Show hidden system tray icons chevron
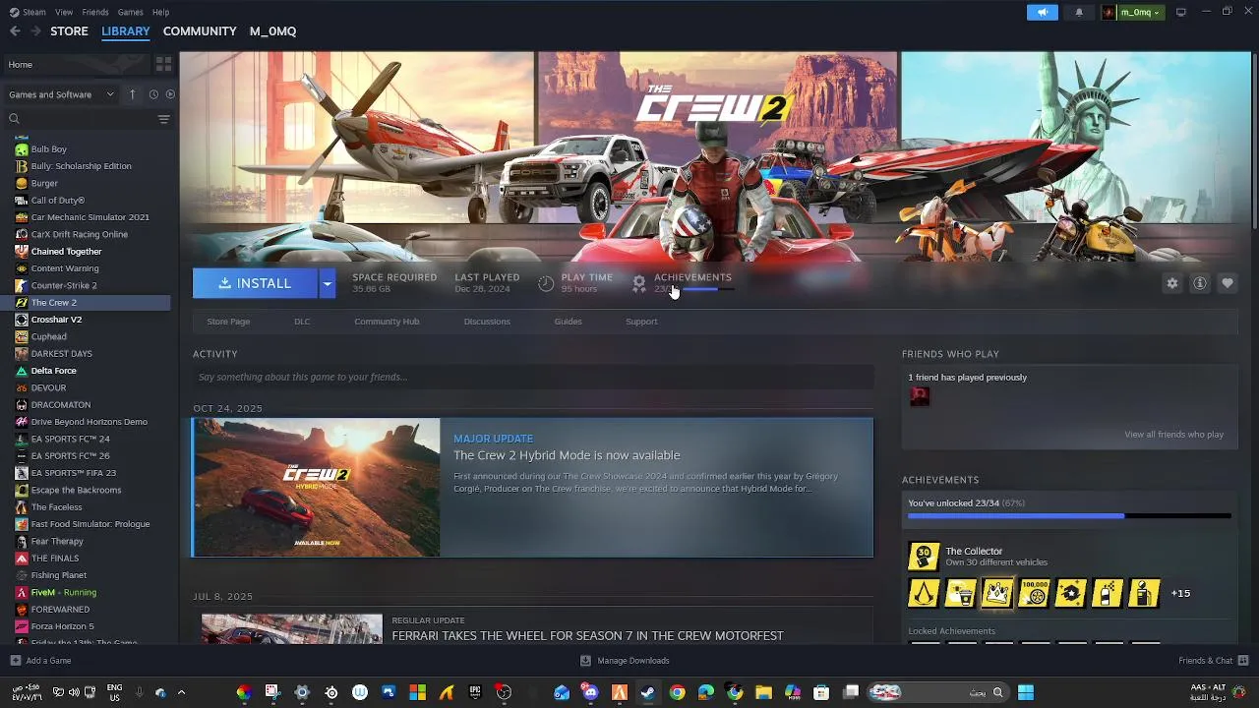Viewport: 1259px width, 708px height. point(181,692)
